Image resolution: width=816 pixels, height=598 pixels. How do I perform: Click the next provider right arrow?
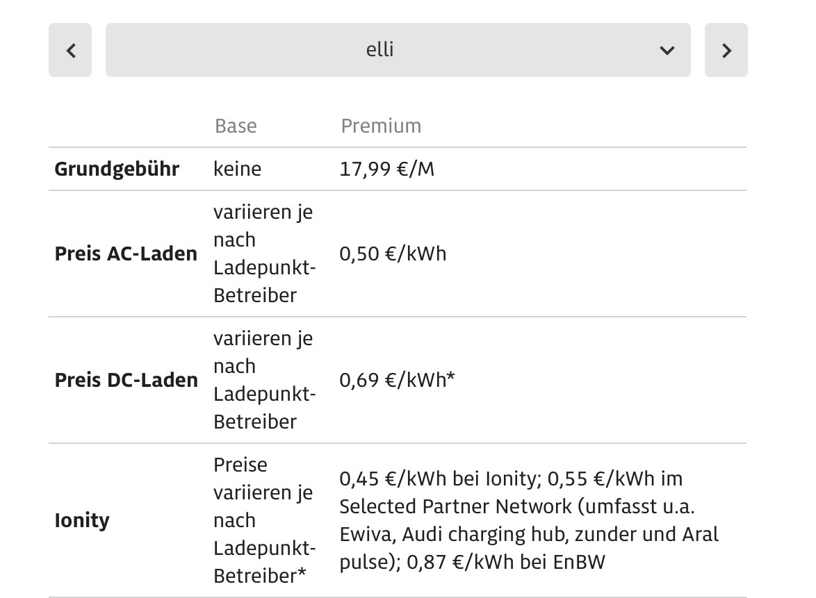pos(726,50)
